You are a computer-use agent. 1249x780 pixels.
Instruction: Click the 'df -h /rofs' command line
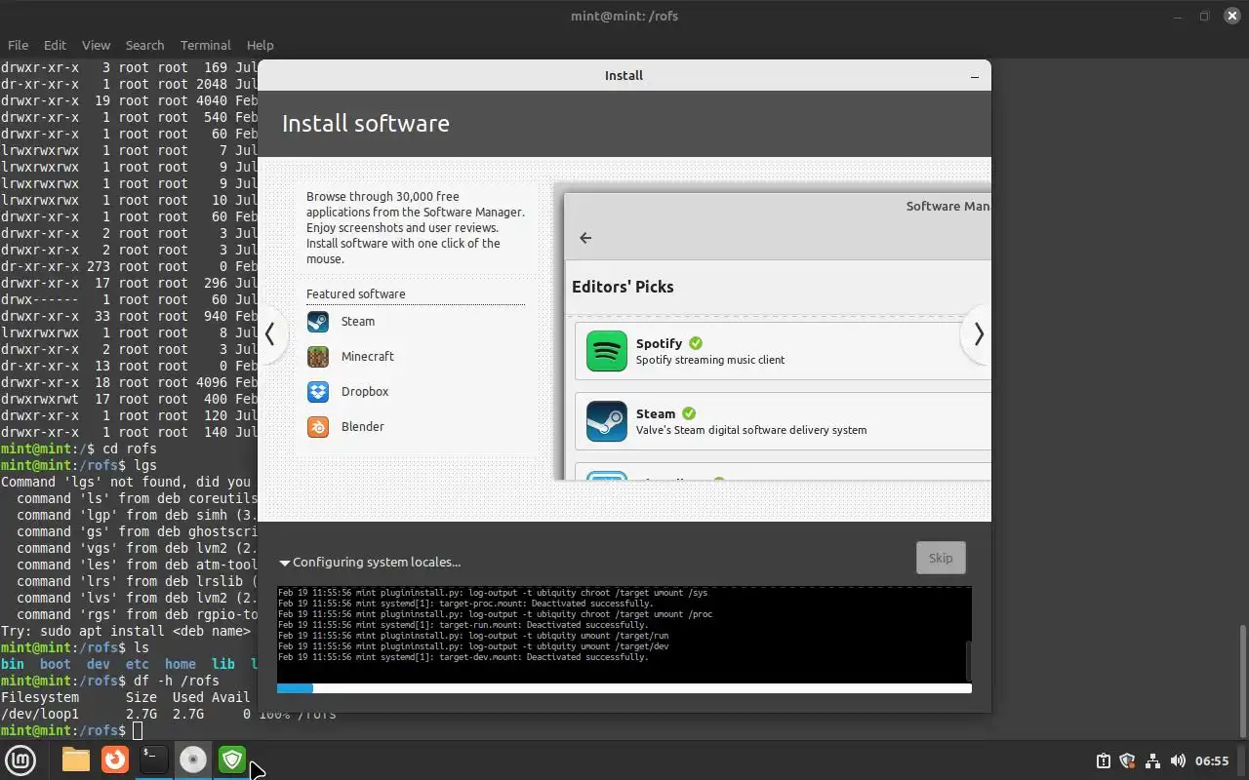(109, 681)
